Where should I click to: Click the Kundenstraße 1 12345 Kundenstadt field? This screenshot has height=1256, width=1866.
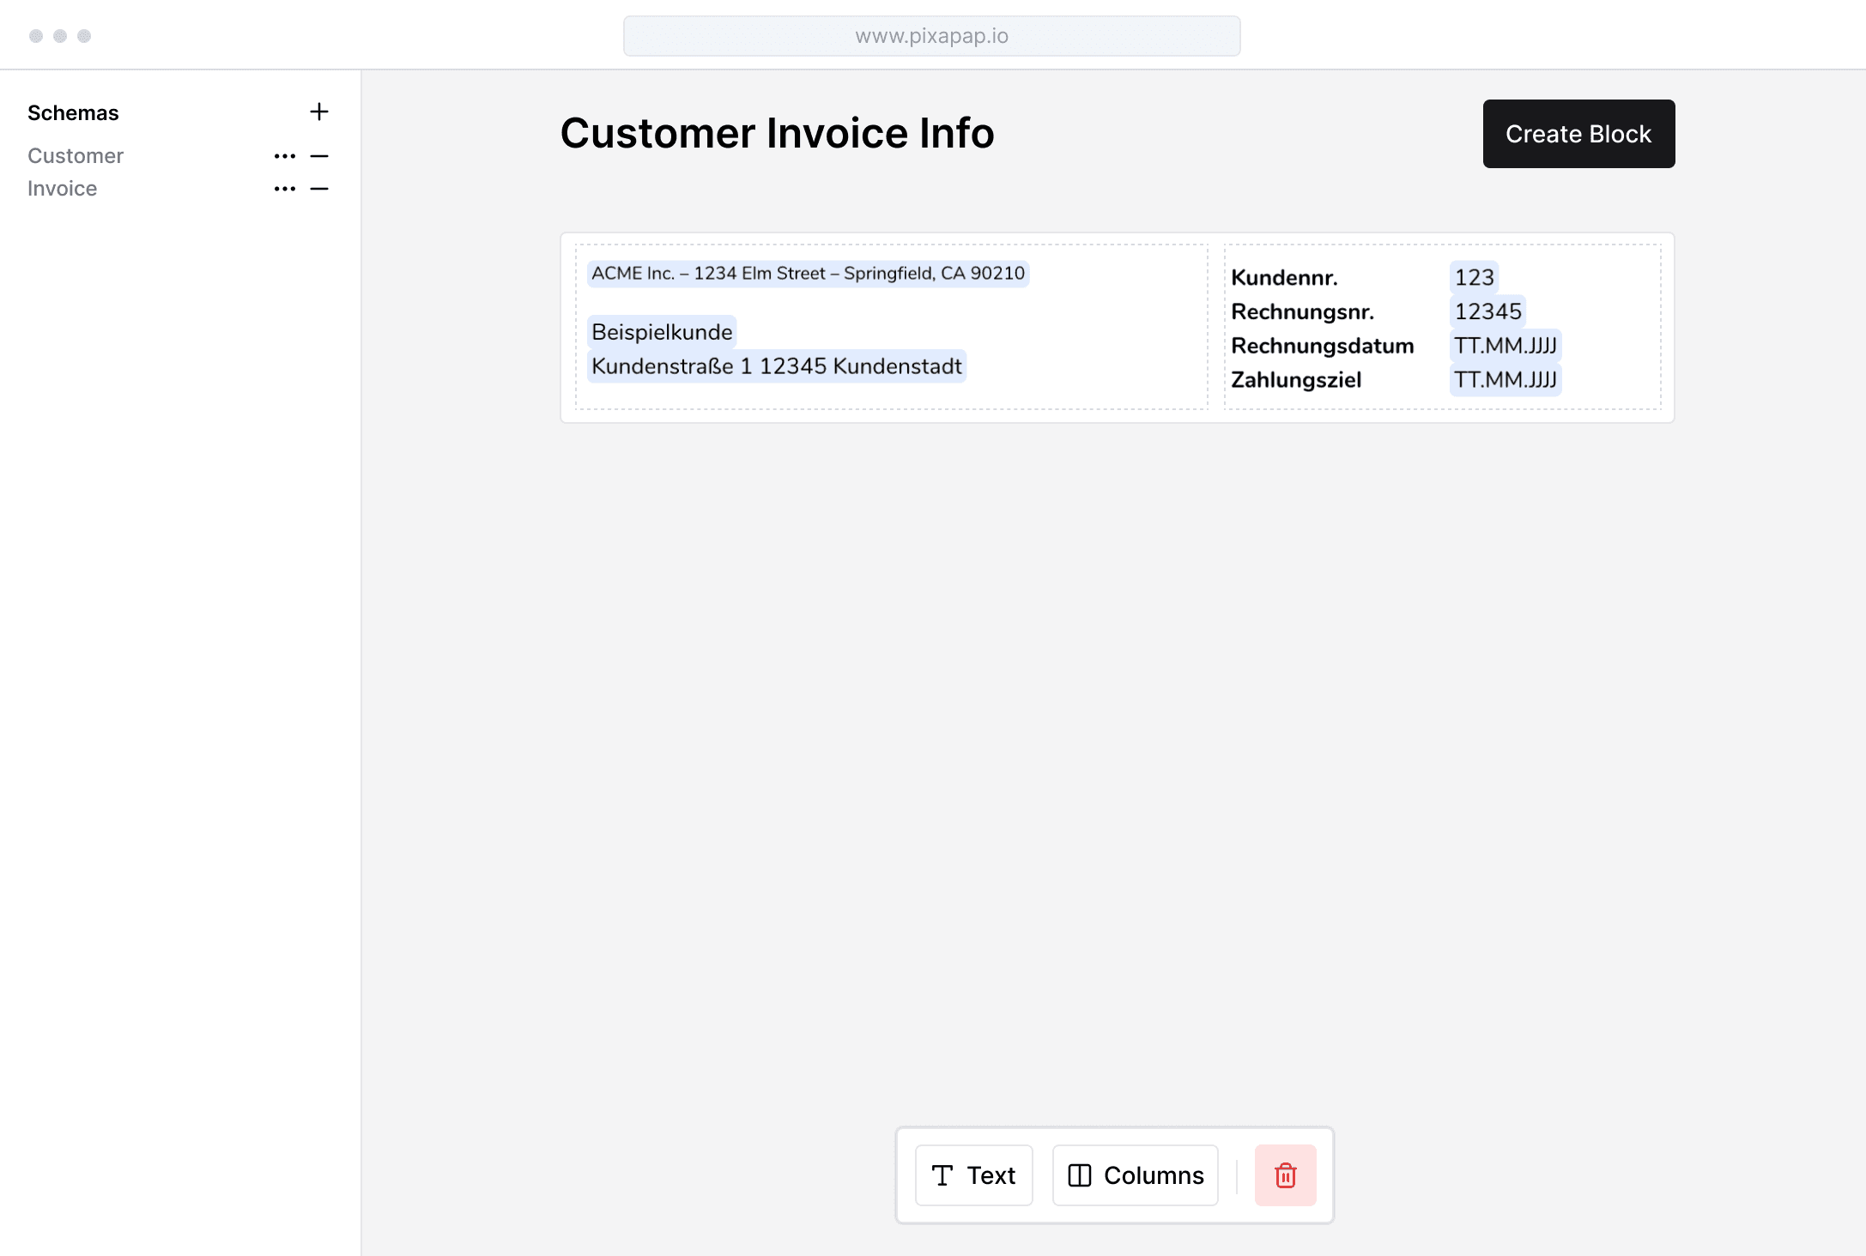click(x=776, y=366)
